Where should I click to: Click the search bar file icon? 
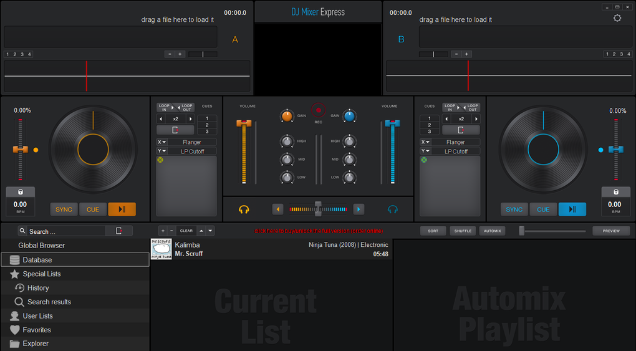(119, 231)
